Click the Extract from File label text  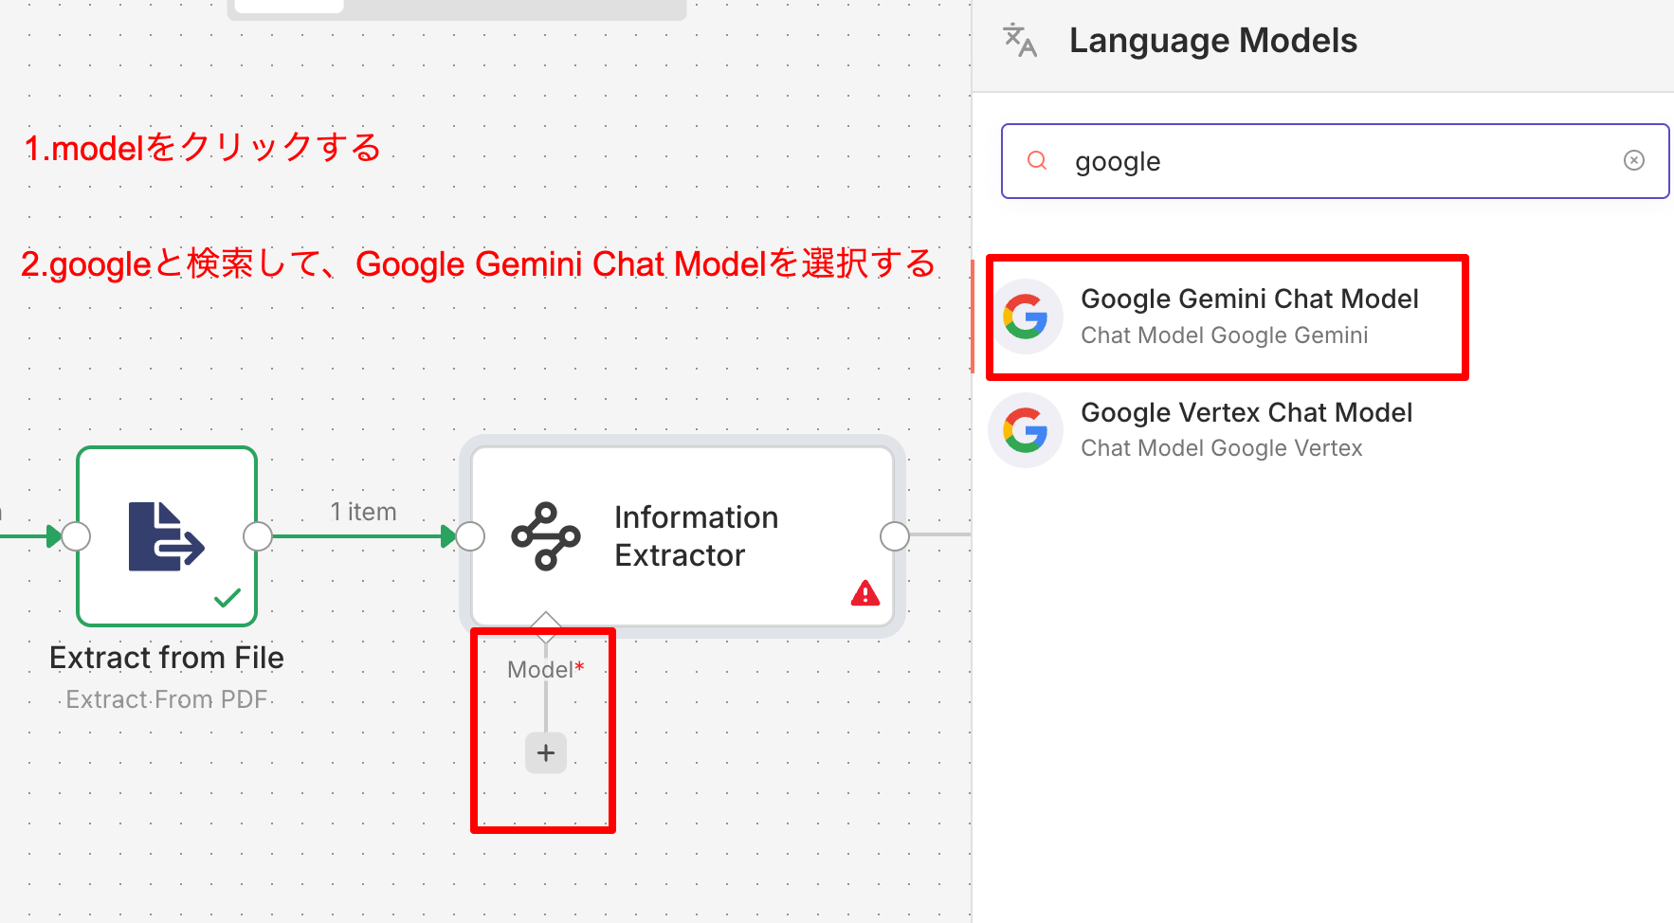(x=167, y=658)
